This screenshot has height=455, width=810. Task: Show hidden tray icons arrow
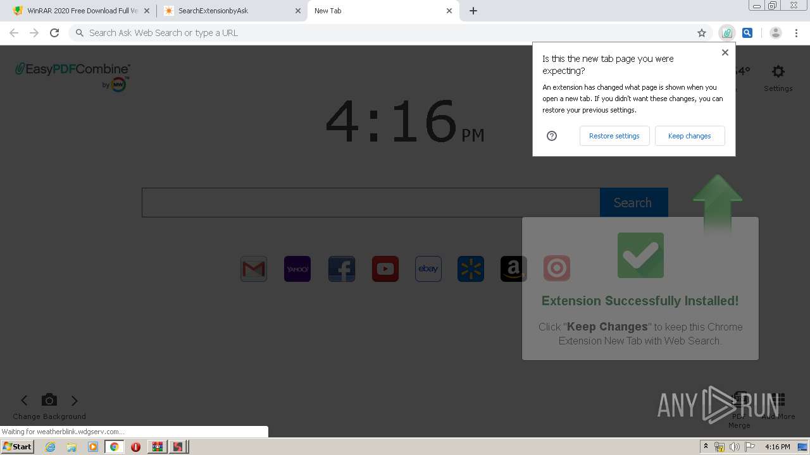click(706, 447)
